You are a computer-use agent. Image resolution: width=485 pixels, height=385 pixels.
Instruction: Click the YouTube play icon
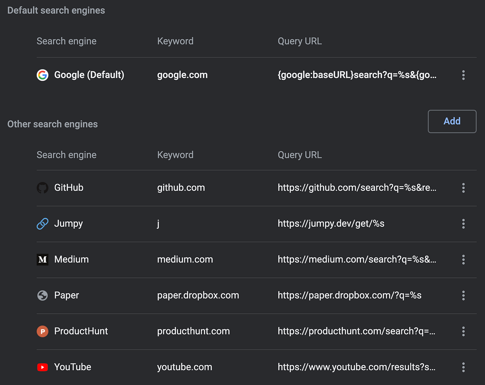(42, 367)
